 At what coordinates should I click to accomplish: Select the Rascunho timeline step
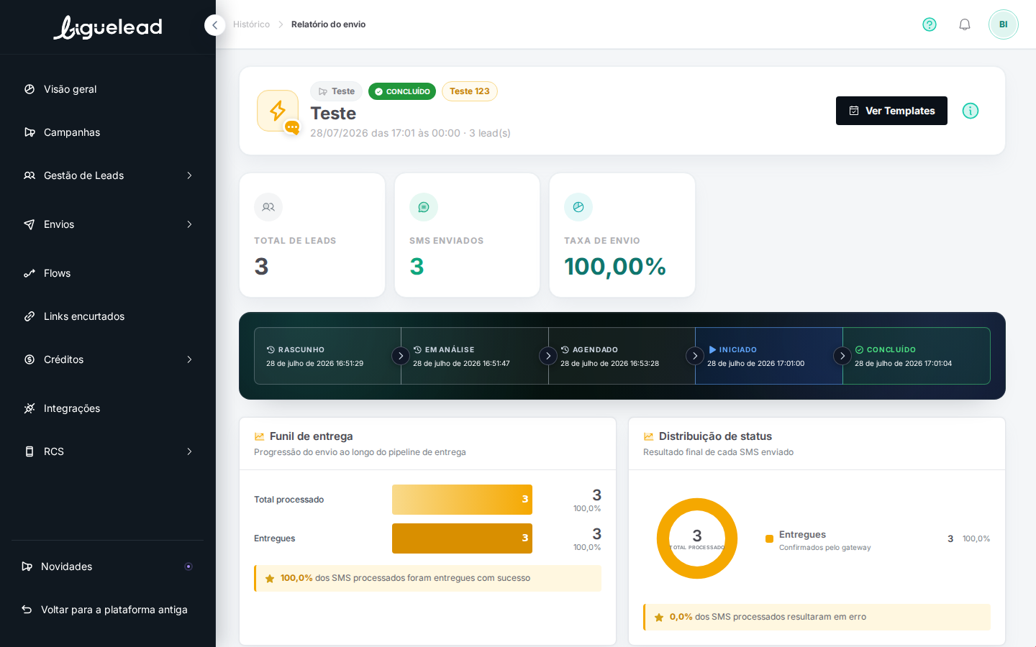327,356
